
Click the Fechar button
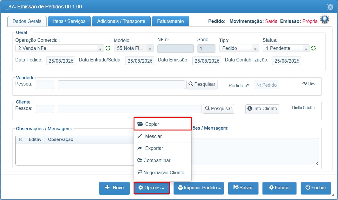tap(316, 188)
